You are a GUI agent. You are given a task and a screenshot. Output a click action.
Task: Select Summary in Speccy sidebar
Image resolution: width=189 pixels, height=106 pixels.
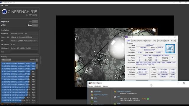98,92
